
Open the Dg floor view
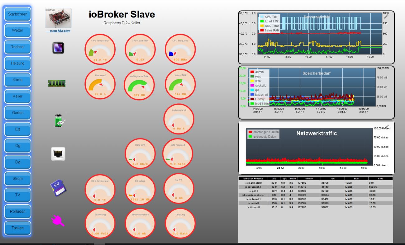point(18,162)
